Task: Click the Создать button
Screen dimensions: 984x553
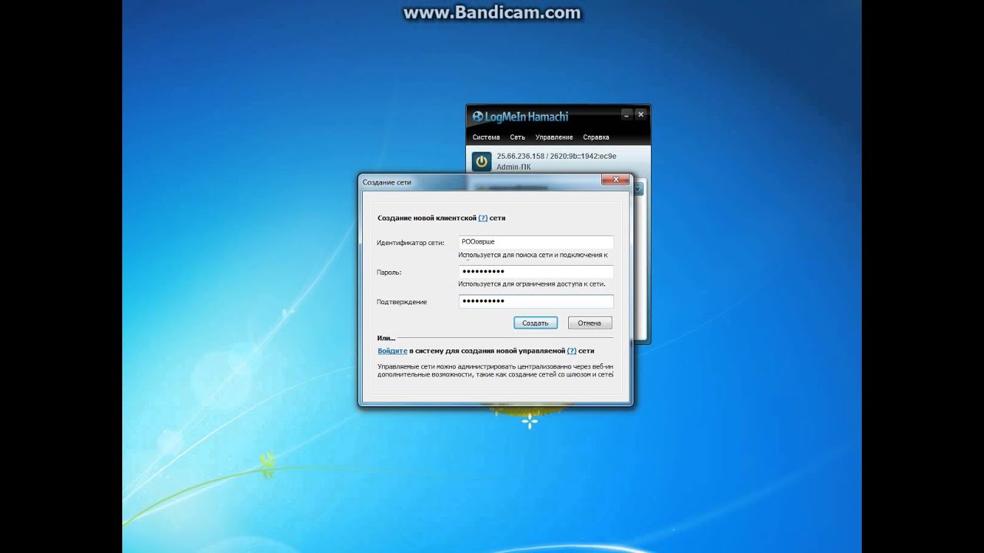Action: [535, 323]
